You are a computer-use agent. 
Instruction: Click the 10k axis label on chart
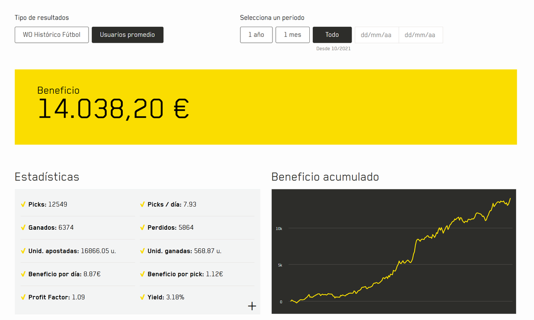click(279, 228)
